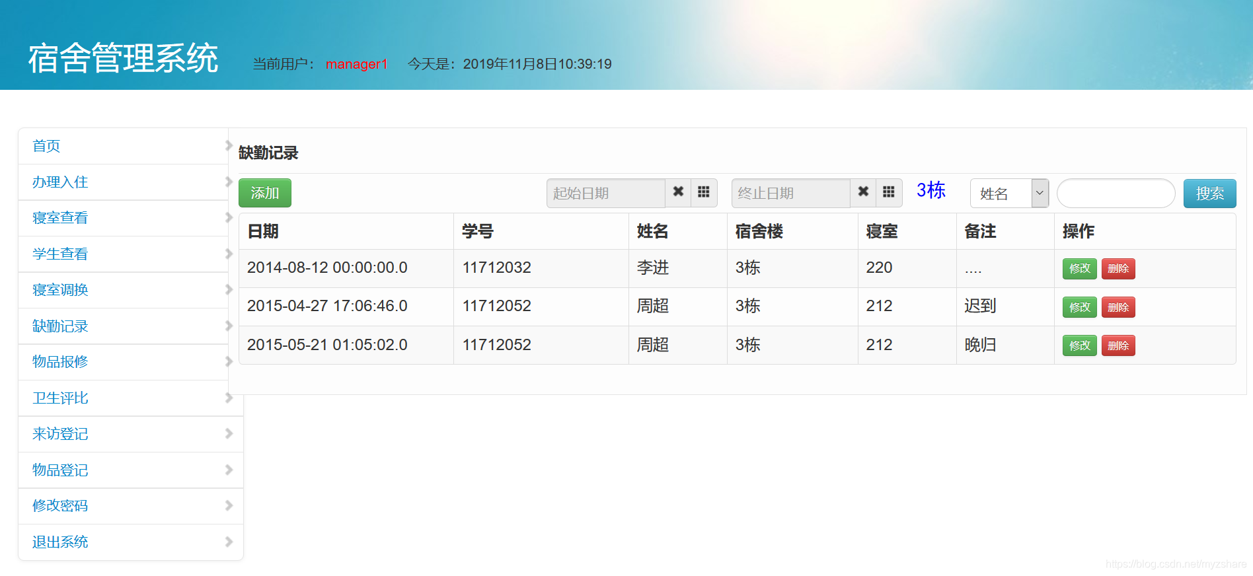The width and height of the screenshot is (1253, 576).
Task: Click the chevron arrow next to 寝室调换
Action: click(x=229, y=289)
